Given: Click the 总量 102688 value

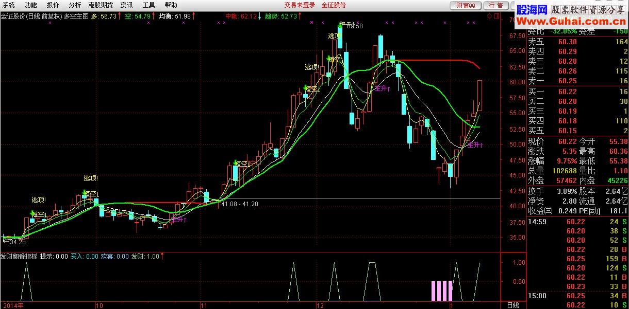Looking at the screenshot, I should tap(565, 171).
